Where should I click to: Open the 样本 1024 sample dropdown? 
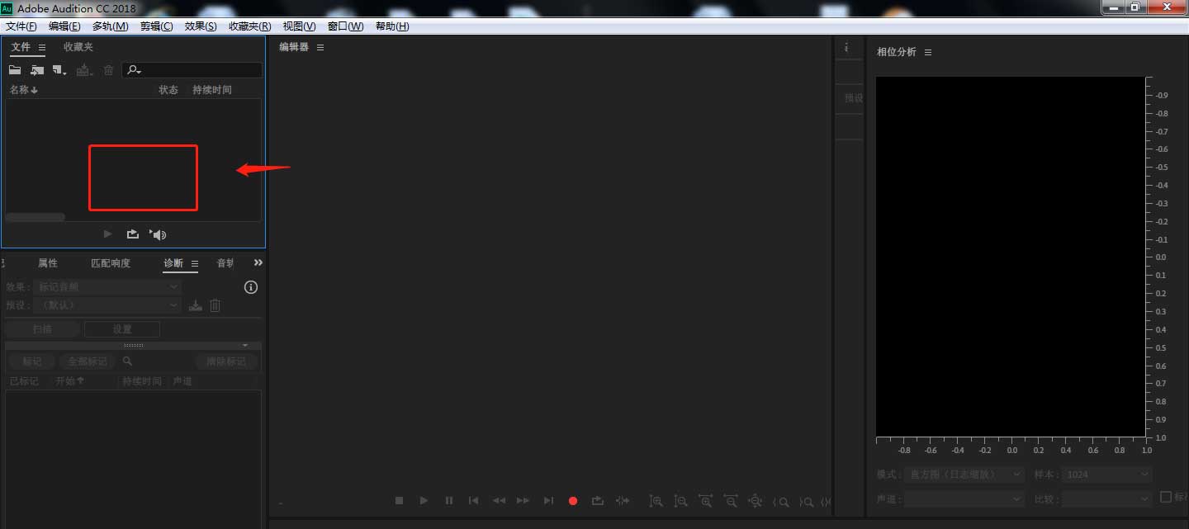coord(1106,475)
